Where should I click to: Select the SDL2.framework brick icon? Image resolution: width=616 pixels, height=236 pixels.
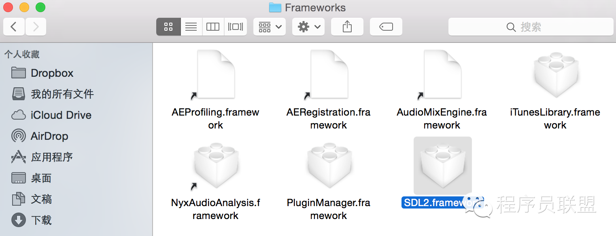click(442, 166)
